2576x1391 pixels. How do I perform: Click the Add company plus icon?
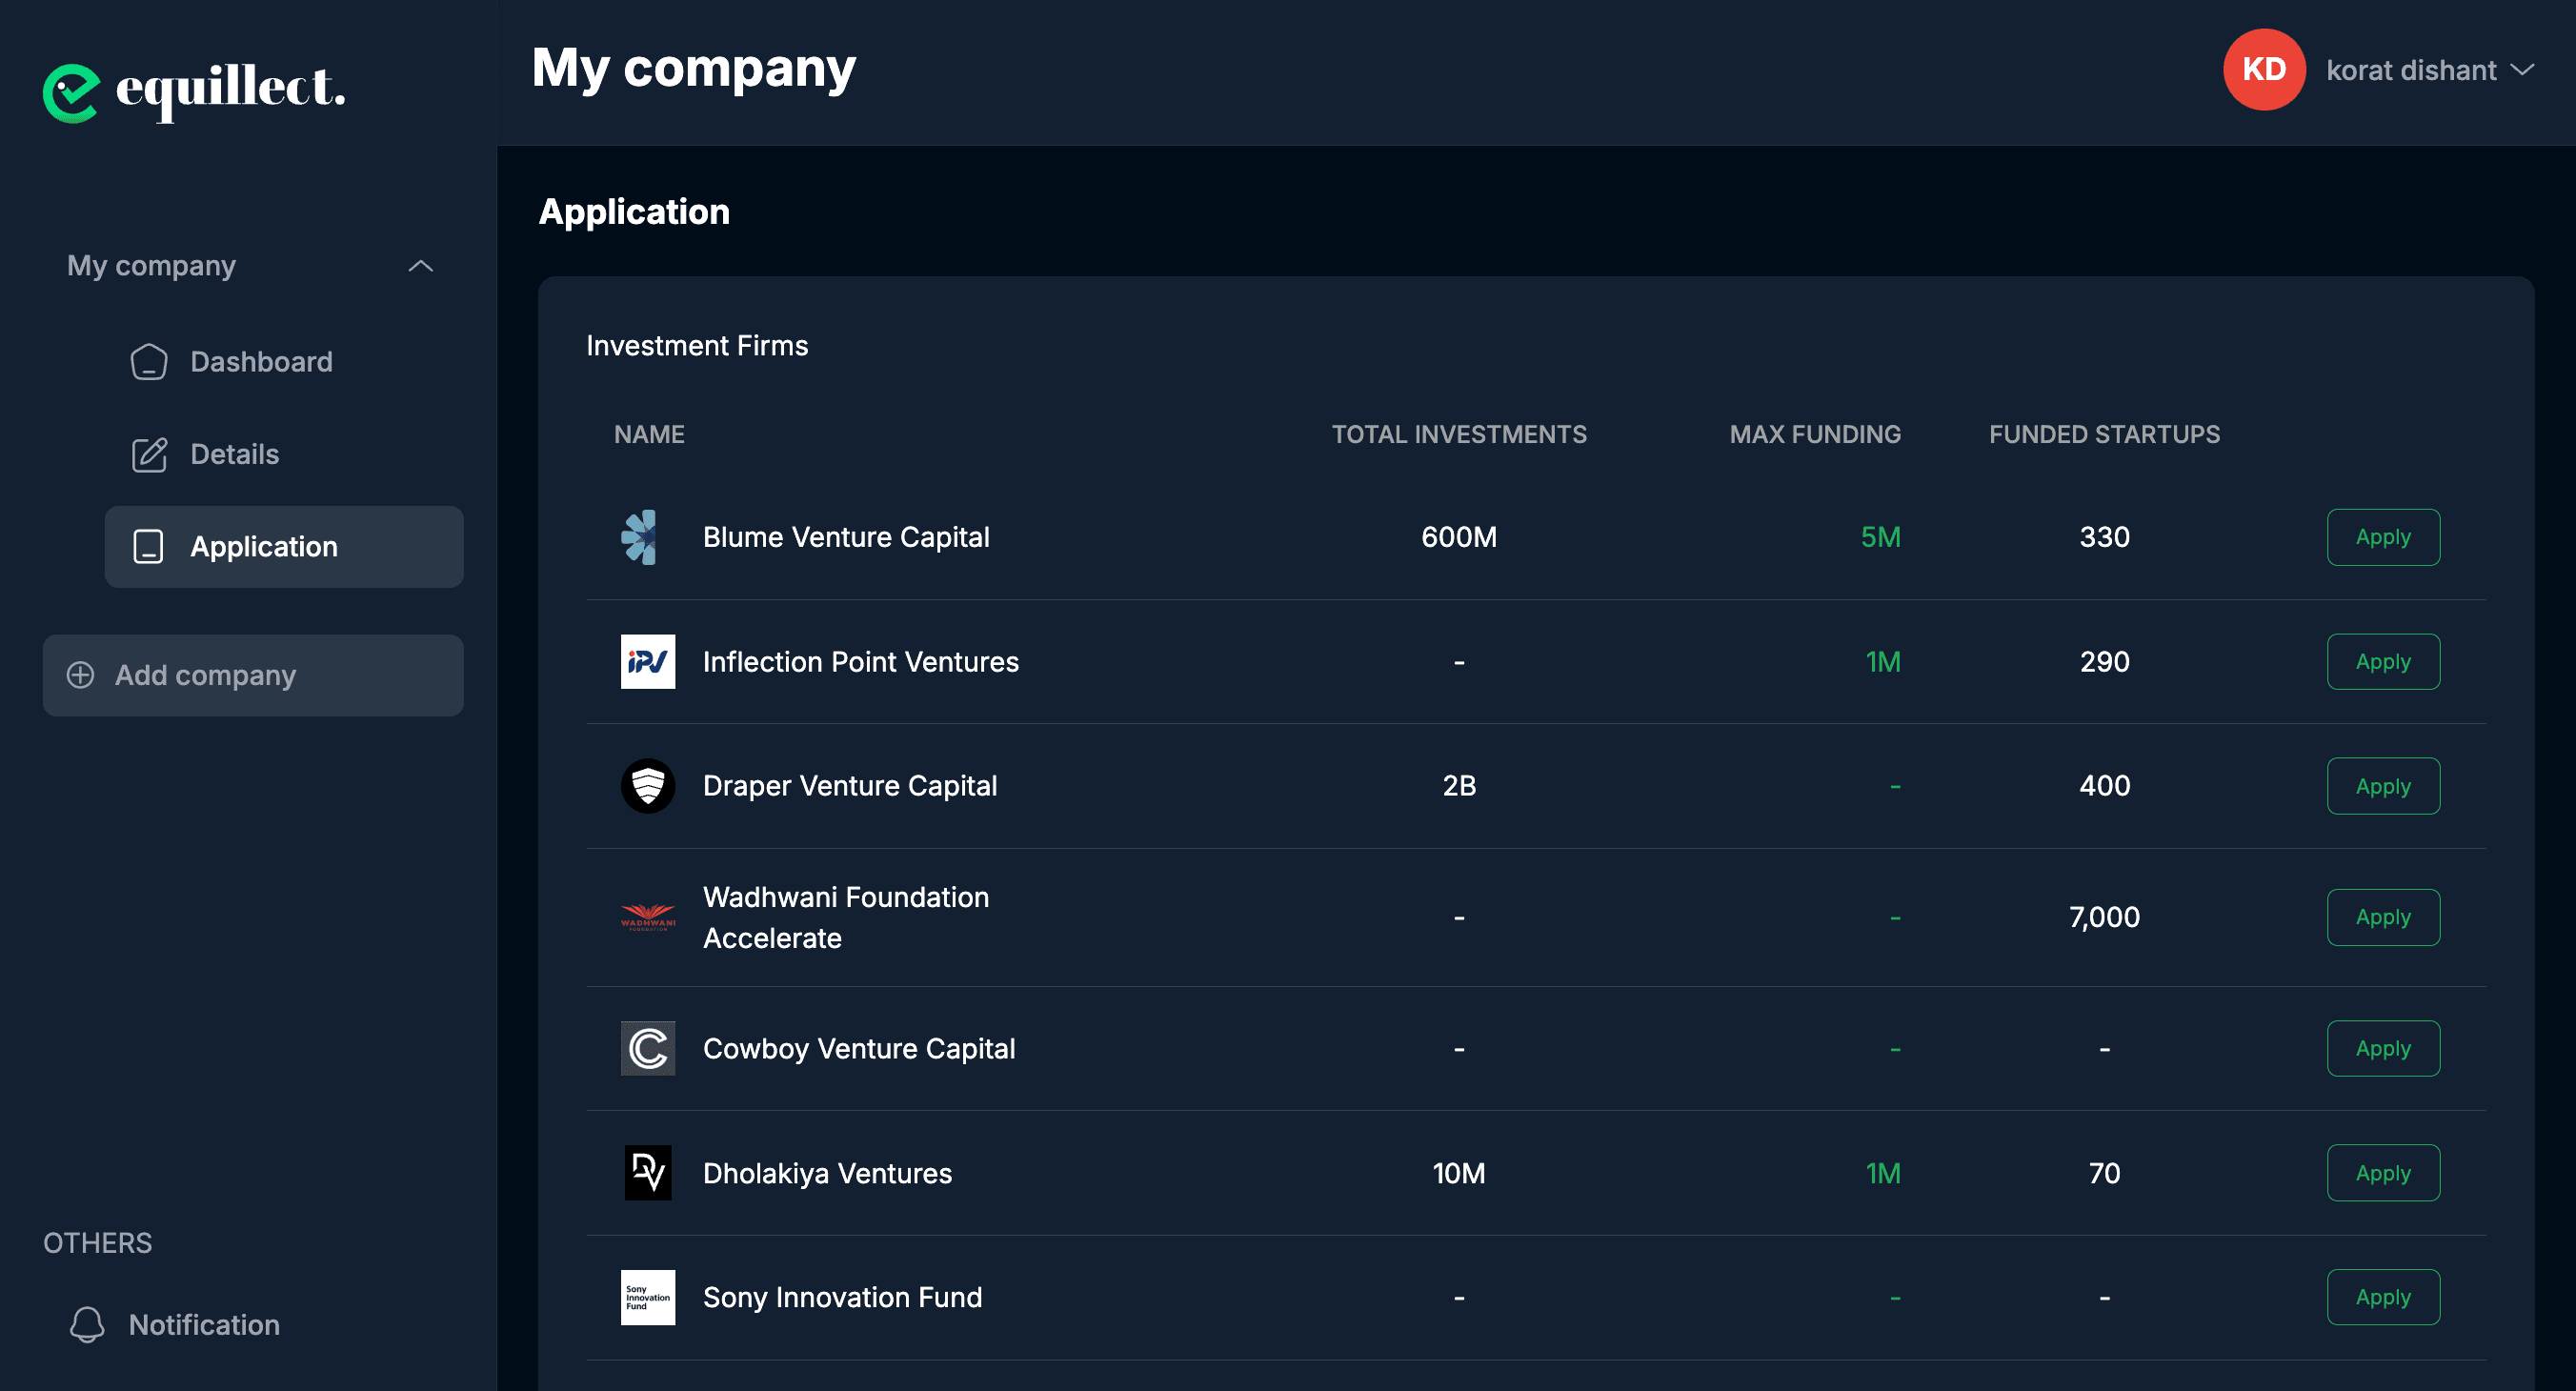80,675
